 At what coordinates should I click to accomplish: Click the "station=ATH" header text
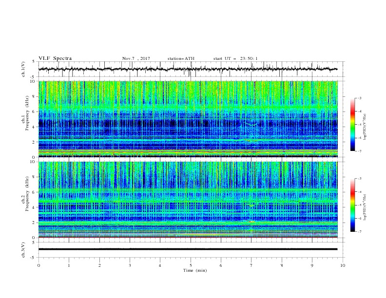pyautogui.click(x=181, y=58)
